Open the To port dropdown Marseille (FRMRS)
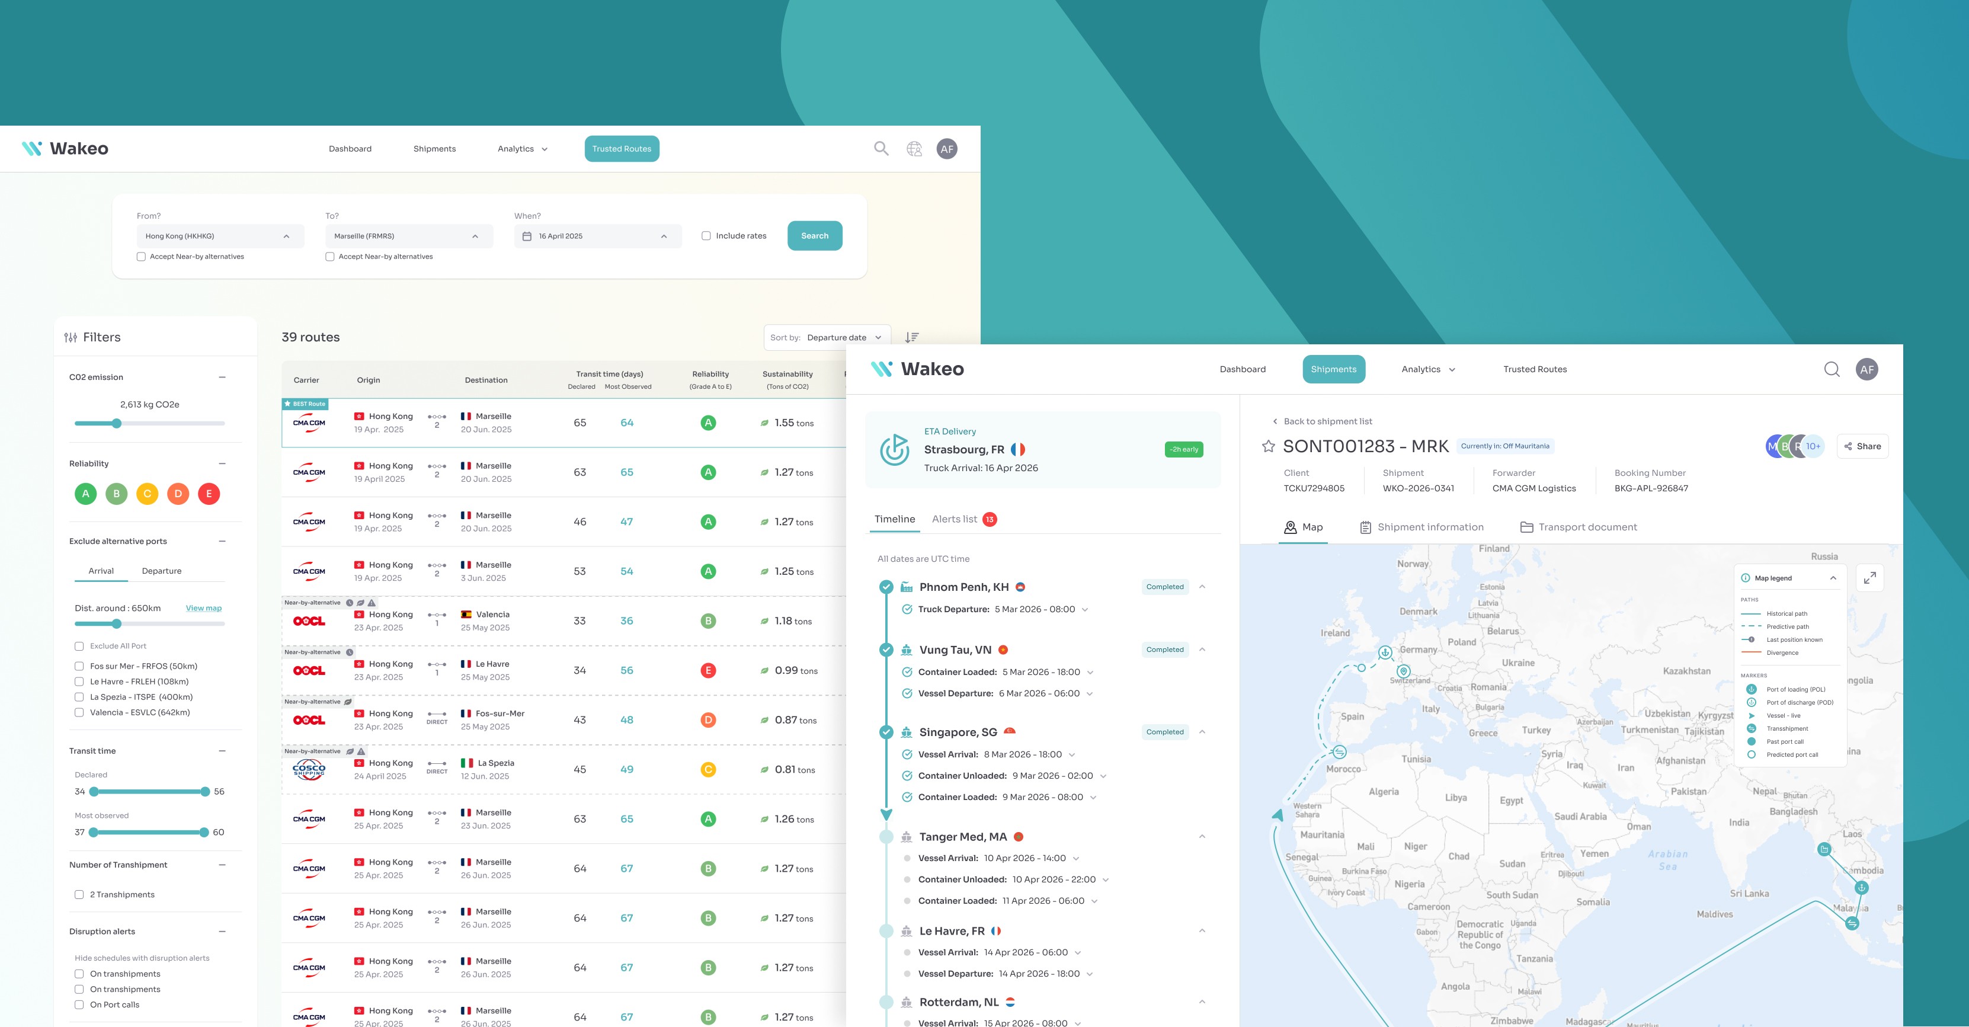The width and height of the screenshot is (1969, 1027). pos(409,236)
